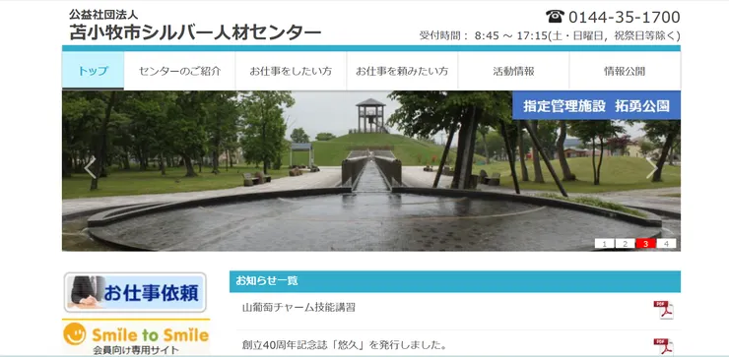Image resolution: width=729 pixels, height=357 pixels.
Task: Open the センターのご紹介 menu
Action: pos(180,71)
